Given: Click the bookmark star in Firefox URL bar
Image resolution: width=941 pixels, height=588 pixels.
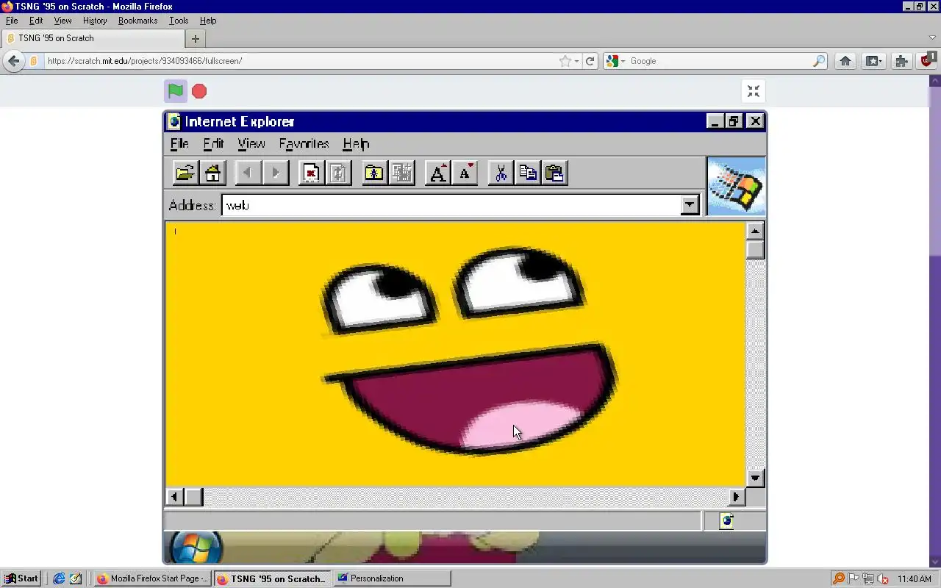Looking at the screenshot, I should (565, 61).
